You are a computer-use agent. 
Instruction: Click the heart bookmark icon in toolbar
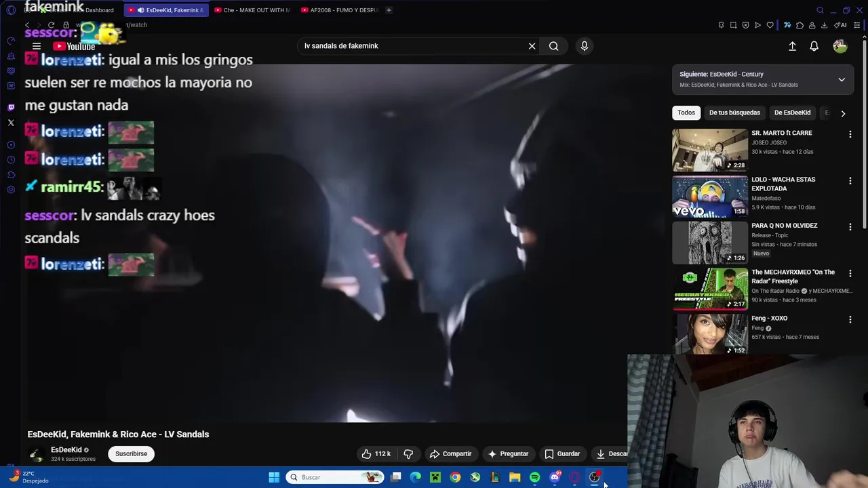coord(770,25)
